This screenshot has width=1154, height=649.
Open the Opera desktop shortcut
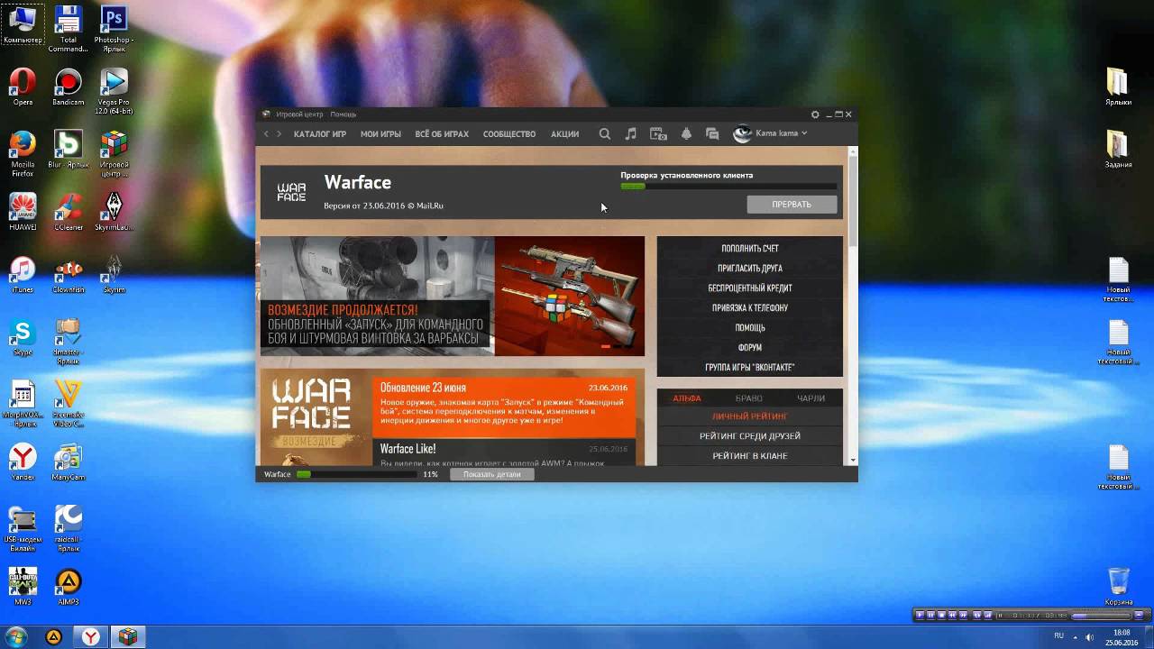tap(23, 87)
